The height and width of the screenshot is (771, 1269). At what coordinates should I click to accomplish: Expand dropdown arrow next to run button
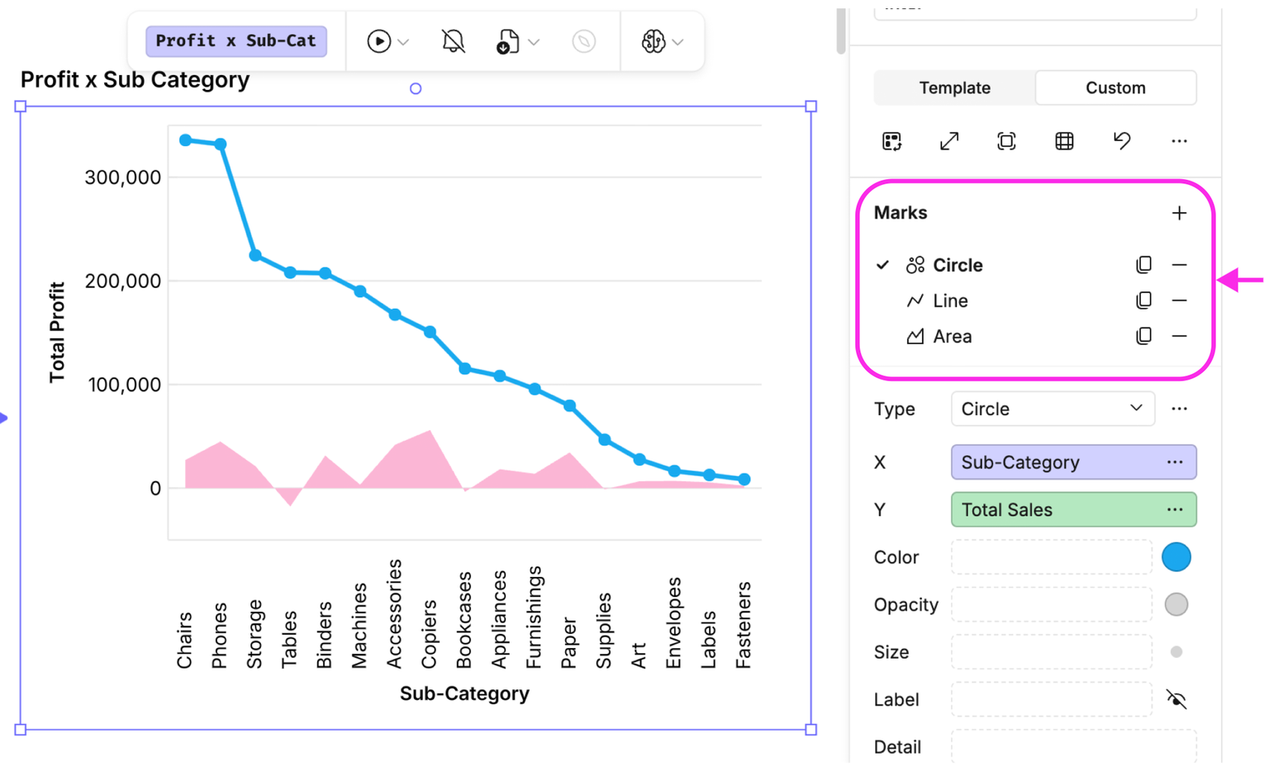(x=403, y=42)
